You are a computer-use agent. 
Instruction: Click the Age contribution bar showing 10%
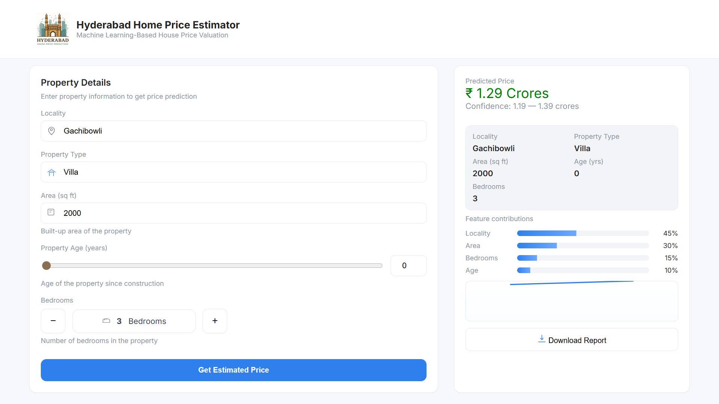tap(583, 270)
